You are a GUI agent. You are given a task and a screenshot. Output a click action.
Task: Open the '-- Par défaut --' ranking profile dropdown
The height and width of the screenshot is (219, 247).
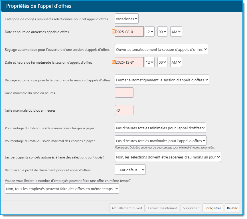[x=130, y=170]
